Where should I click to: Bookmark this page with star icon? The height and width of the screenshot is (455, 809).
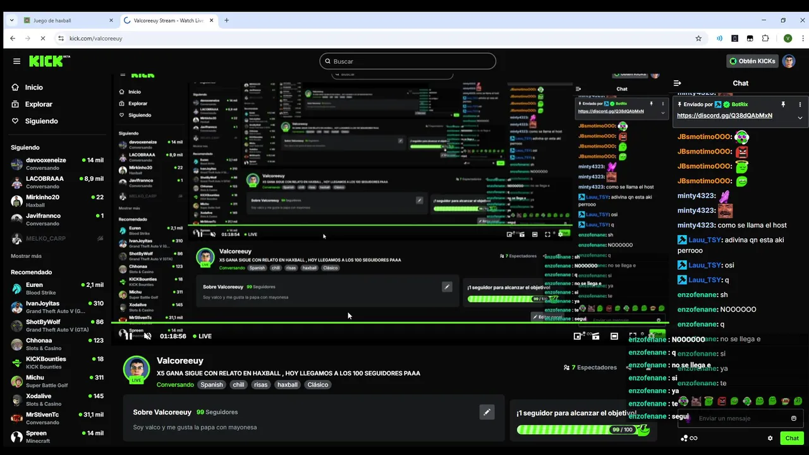(698, 39)
